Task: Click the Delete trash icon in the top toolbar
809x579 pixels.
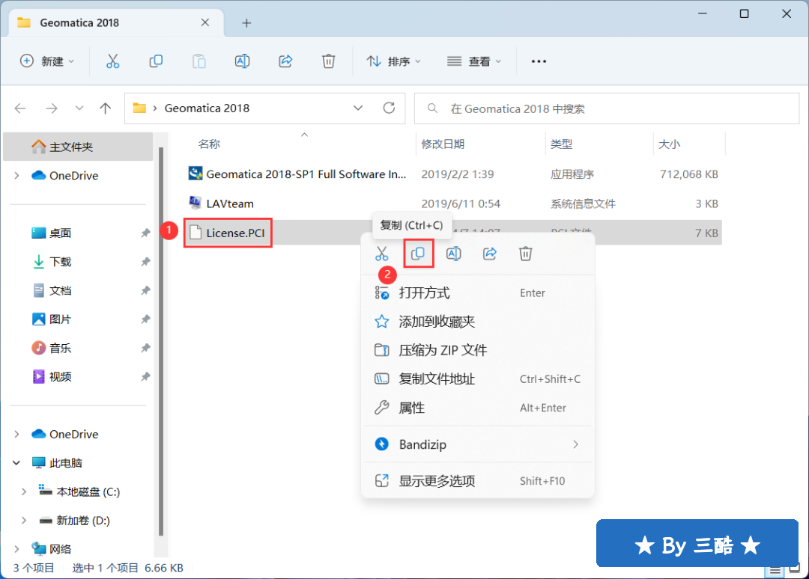Action: pos(328,61)
